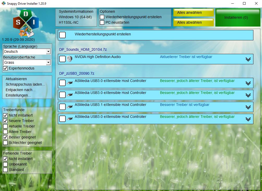Enable Schlechter geeignet filter
262x191 pixels.
click(x=5, y=143)
